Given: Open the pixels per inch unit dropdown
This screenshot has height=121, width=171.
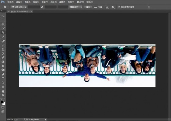Looking at the screenshot, I should coord(76,7).
